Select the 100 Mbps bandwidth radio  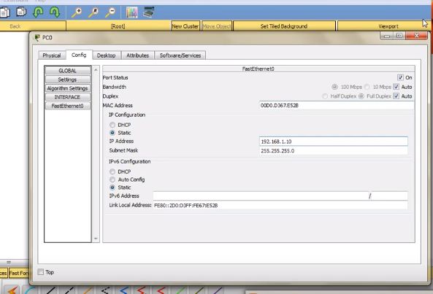(334, 87)
